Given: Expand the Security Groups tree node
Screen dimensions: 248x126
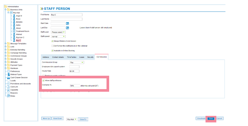Looking at the screenshot, I should (6, 59).
